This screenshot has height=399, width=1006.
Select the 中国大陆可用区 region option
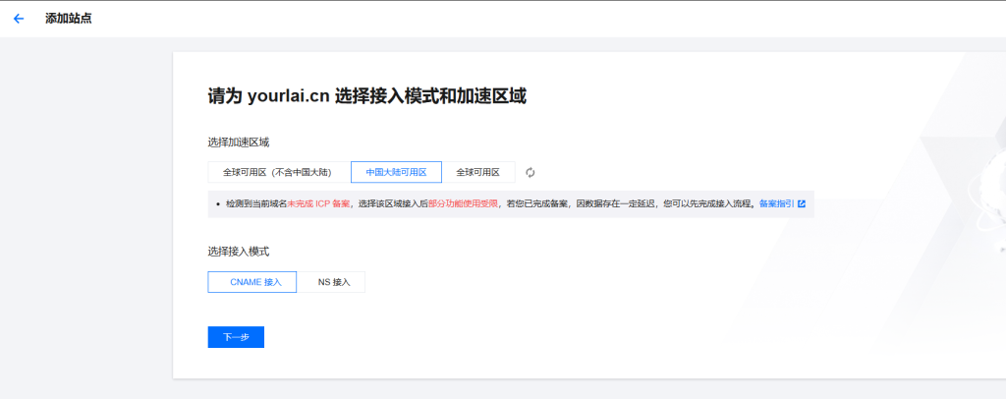(396, 172)
